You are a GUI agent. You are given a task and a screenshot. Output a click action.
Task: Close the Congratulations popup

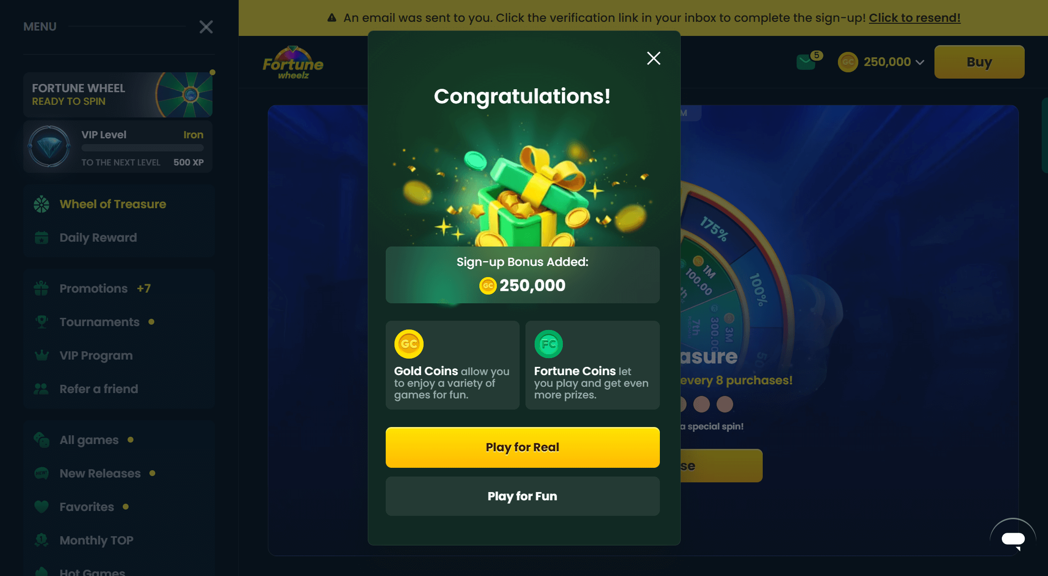(654, 58)
